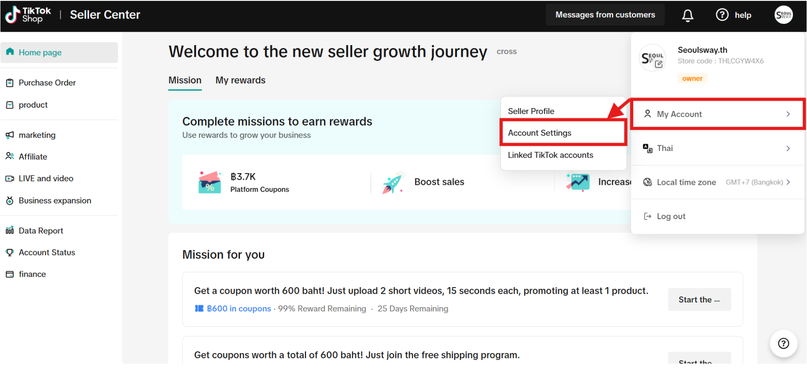Switch to the My rewards tab
Screen dimensions: 807x374
pyautogui.click(x=240, y=80)
